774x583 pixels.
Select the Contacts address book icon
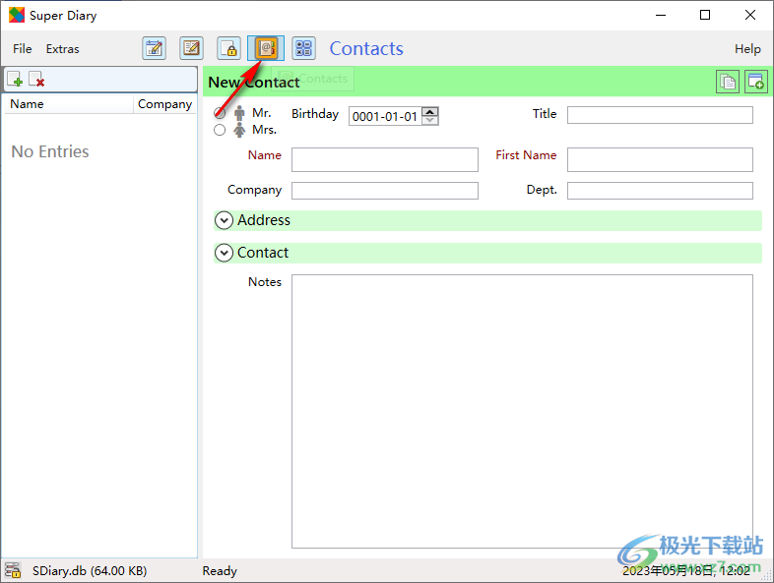266,48
